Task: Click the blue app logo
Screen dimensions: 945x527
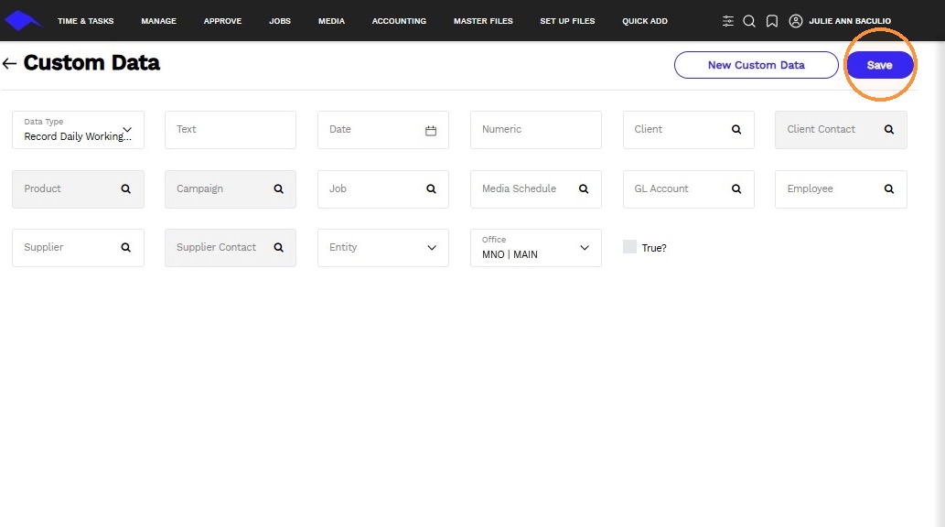Action: [x=23, y=20]
